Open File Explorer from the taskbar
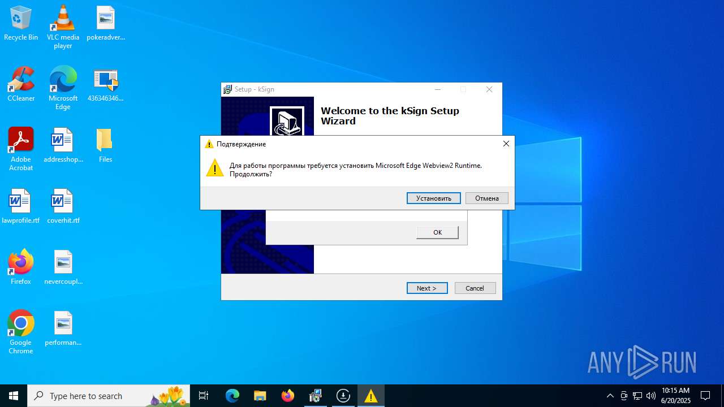This screenshot has width=724, height=407. [x=260, y=396]
